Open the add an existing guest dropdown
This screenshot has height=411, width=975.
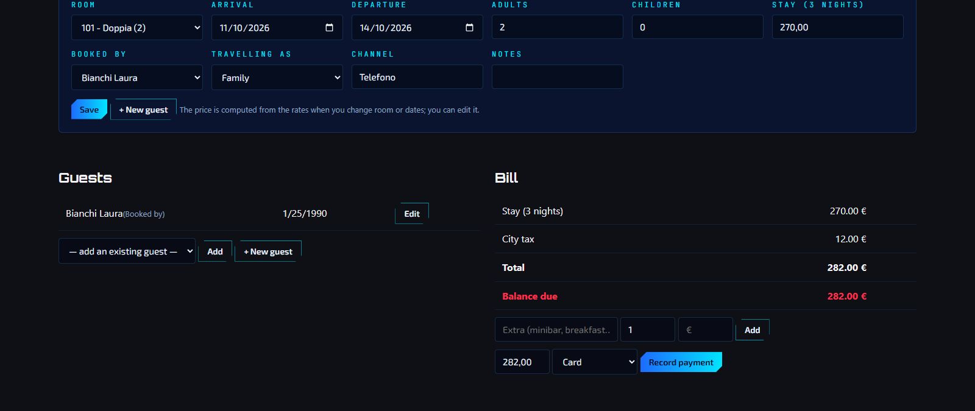click(127, 251)
